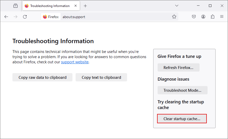The width and height of the screenshot is (228, 139).
Task: Reload the current page
Action: (x=25, y=17)
